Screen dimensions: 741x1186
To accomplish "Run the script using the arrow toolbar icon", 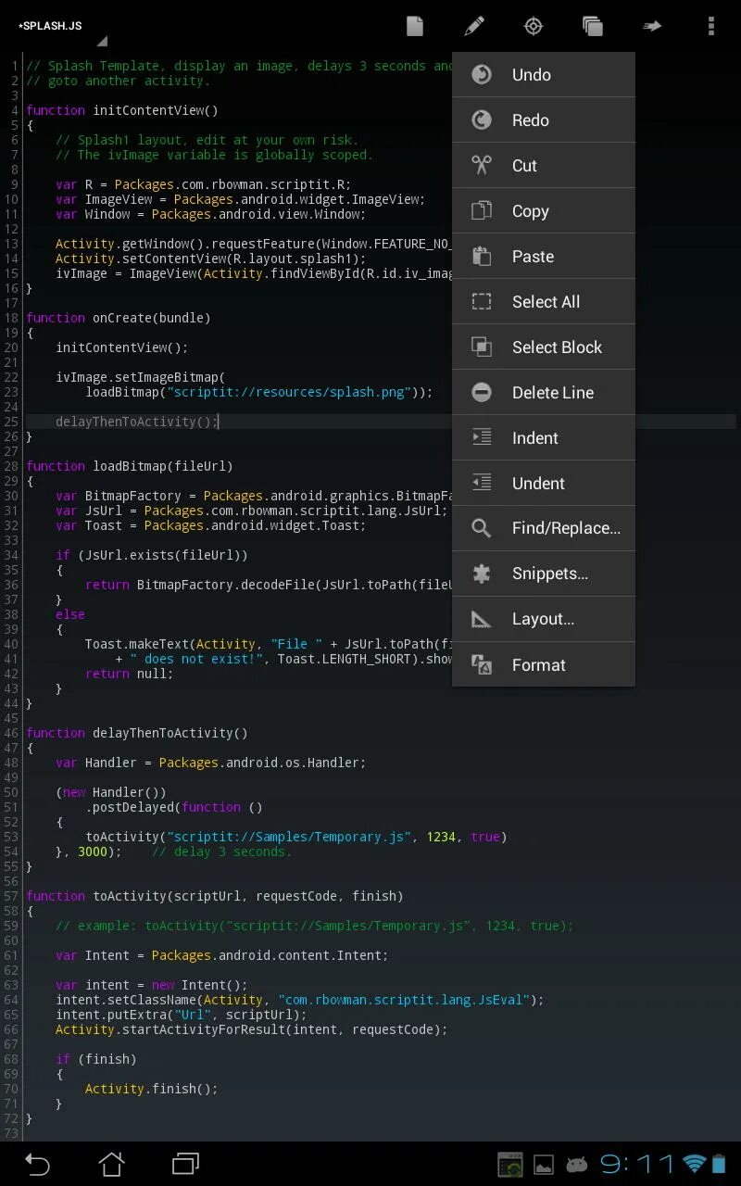I will pos(652,26).
